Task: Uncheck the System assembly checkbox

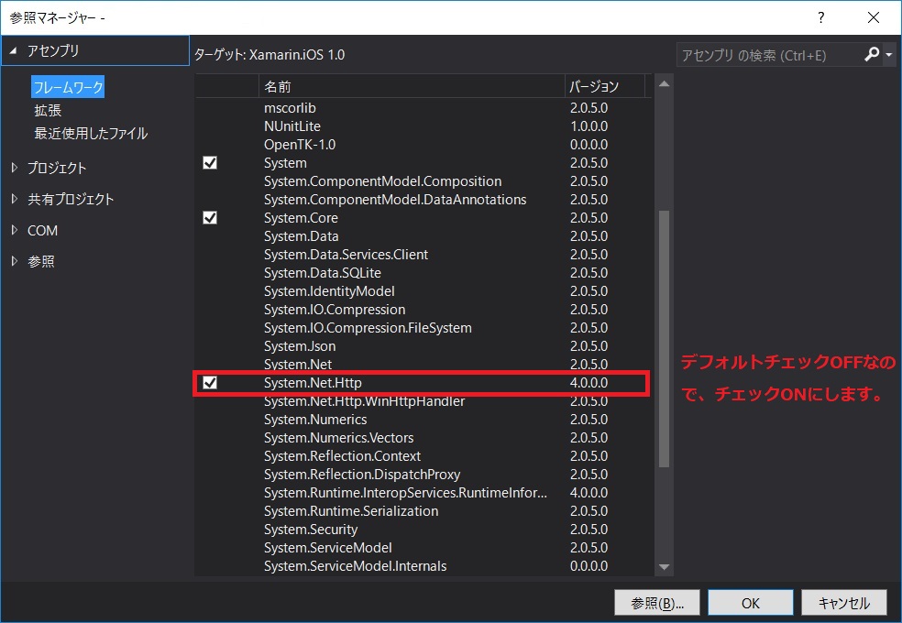Action: click(210, 163)
